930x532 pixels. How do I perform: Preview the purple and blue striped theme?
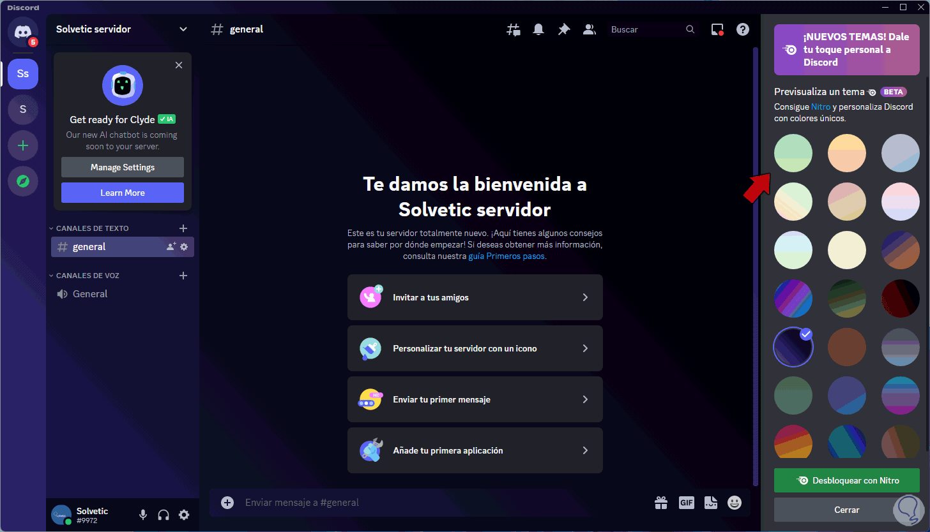[793, 299]
